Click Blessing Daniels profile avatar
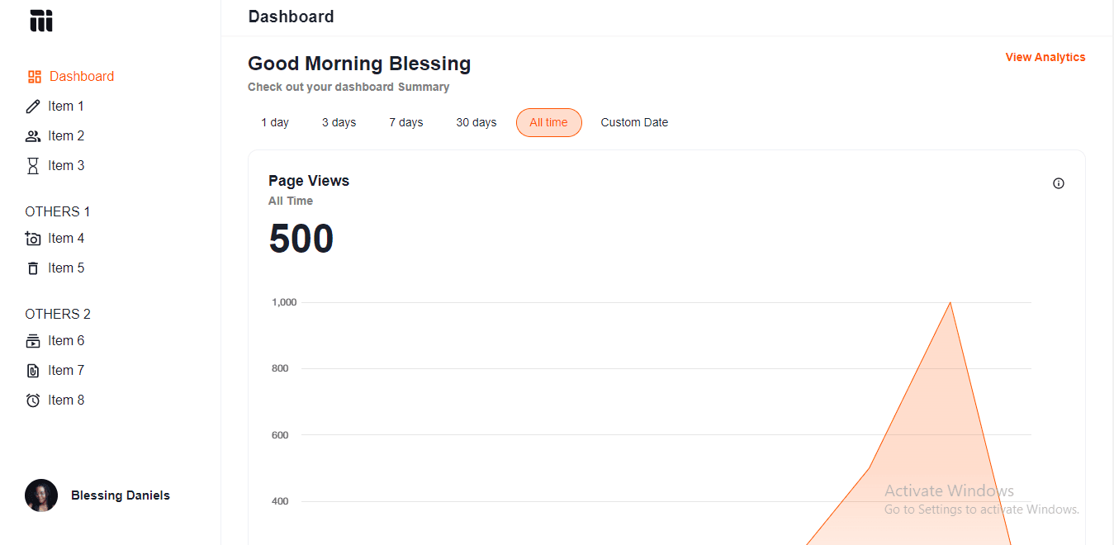Screen dimensions: 1114x545 click(41, 495)
